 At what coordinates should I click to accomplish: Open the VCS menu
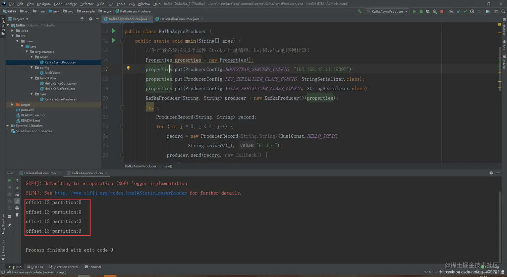pyautogui.click(x=131, y=4)
